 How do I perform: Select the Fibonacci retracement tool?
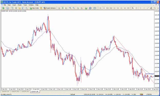(155, 8)
